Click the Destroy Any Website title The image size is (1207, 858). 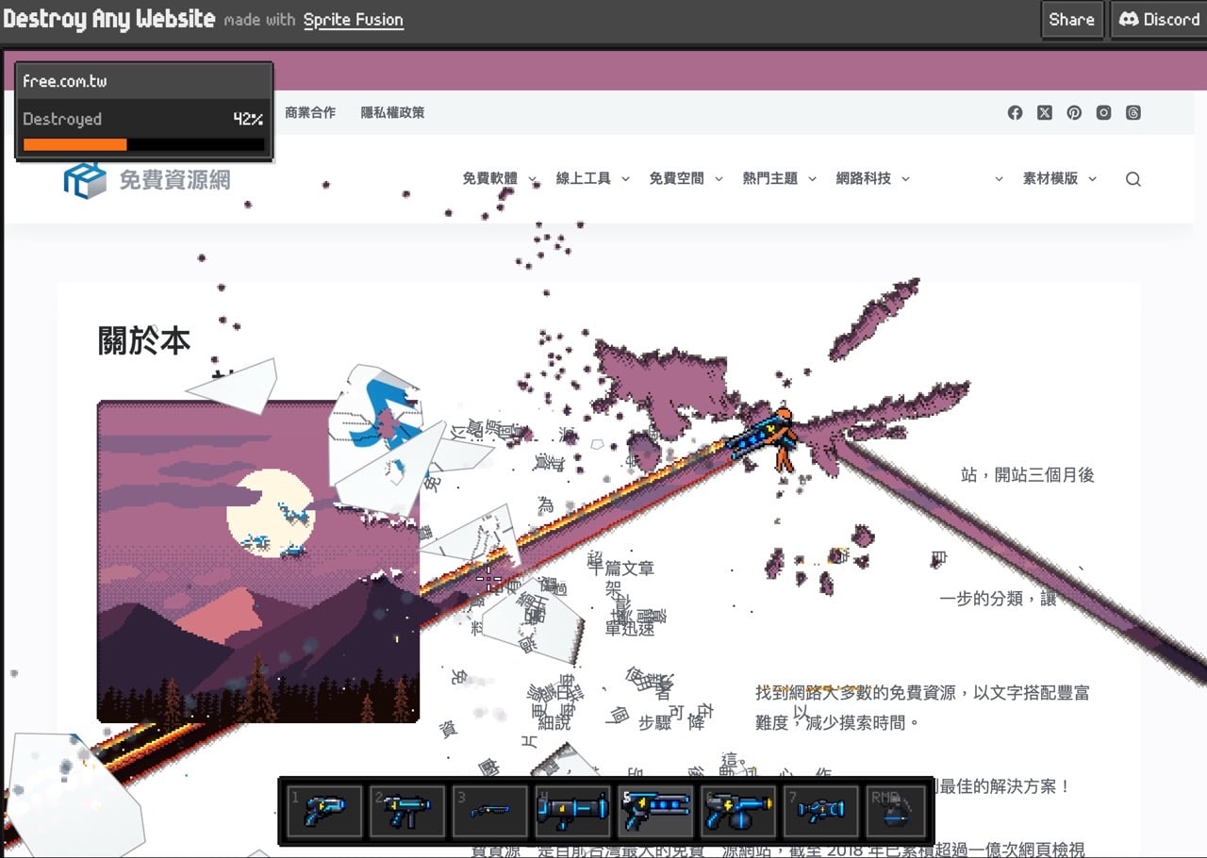pyautogui.click(x=109, y=19)
